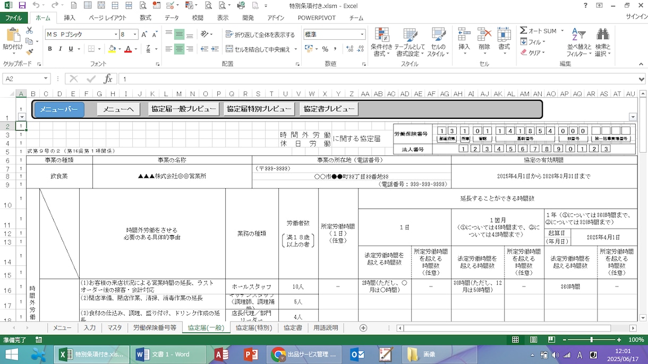
Task: Toggle align left
Action: click(x=169, y=49)
